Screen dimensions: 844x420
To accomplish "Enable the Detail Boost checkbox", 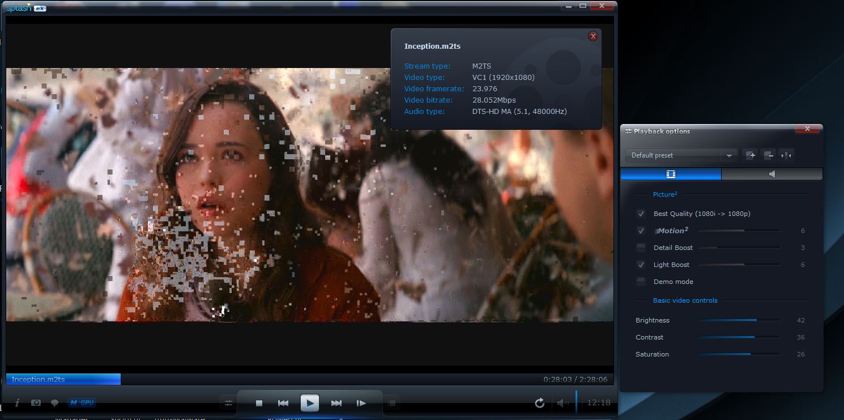I will click(641, 248).
